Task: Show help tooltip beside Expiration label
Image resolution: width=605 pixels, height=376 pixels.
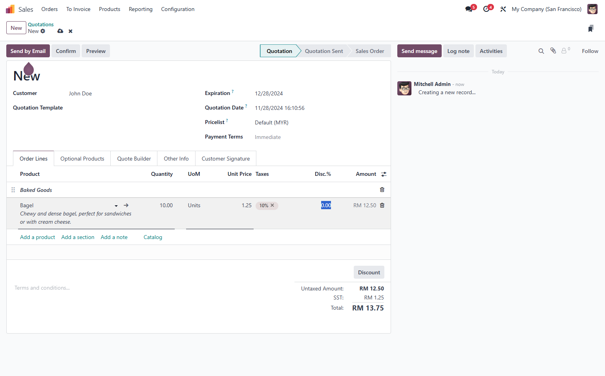Action: pyautogui.click(x=232, y=91)
